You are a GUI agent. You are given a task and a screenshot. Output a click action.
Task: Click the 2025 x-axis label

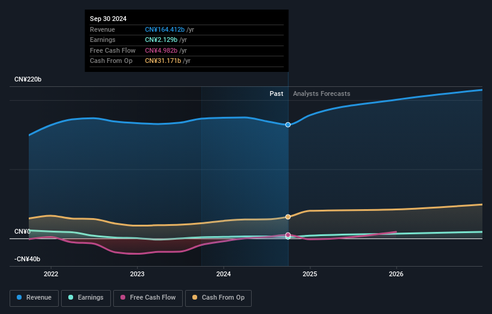[x=310, y=274]
